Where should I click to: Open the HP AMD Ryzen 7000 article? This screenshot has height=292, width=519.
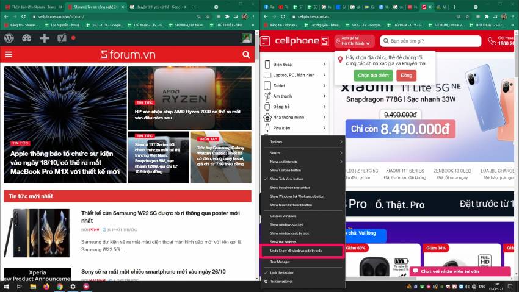click(x=187, y=115)
